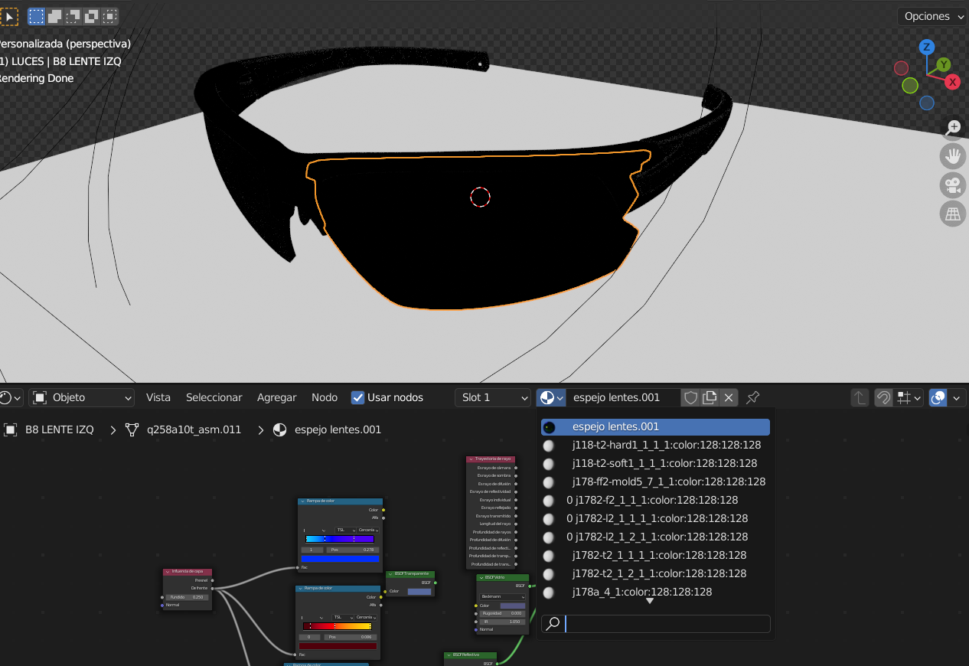Viewport: 969px width, 666px height.
Task: Click the red X axis on navigation gizmo
Action: tap(952, 82)
